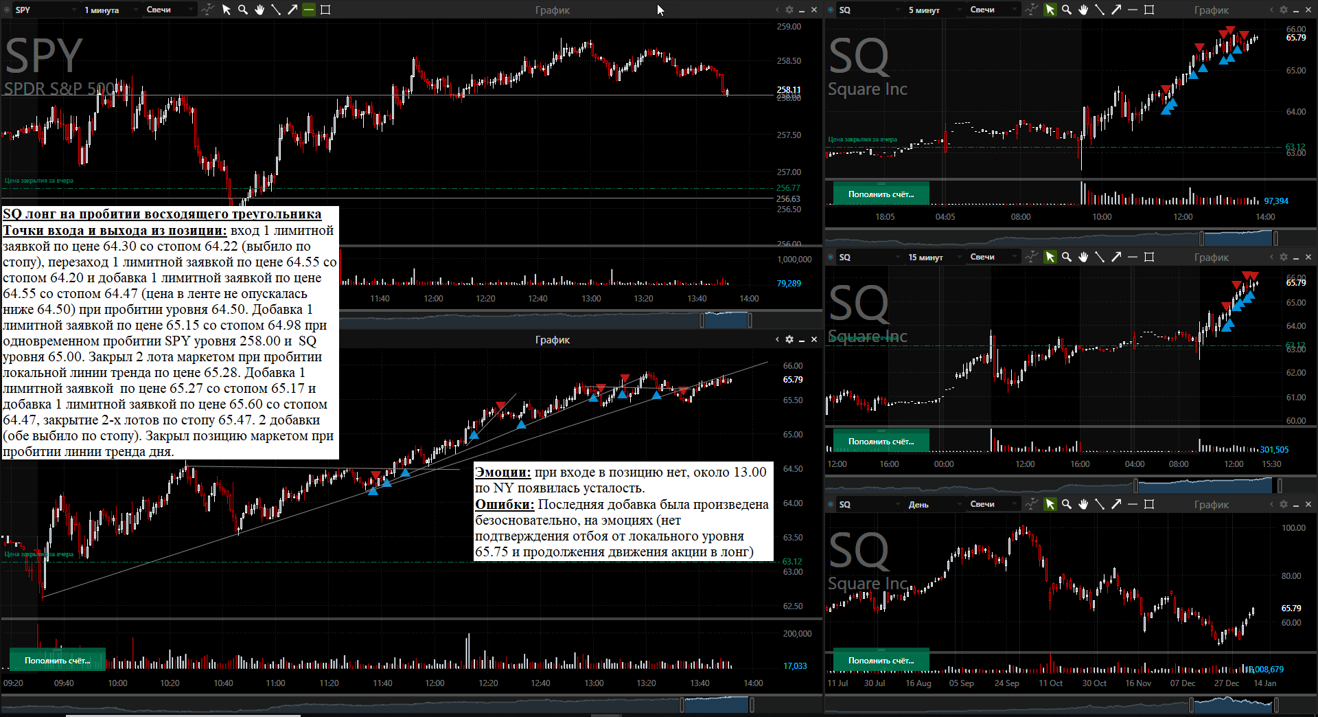Toggle the link radio button beside SPY symbol

point(8,10)
